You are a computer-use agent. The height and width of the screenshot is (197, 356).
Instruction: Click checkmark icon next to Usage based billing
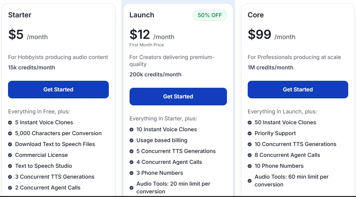pyautogui.click(x=131, y=140)
